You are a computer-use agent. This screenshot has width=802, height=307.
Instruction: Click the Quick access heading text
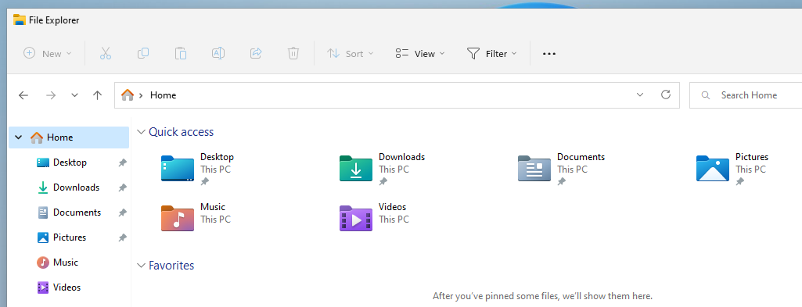tap(181, 132)
